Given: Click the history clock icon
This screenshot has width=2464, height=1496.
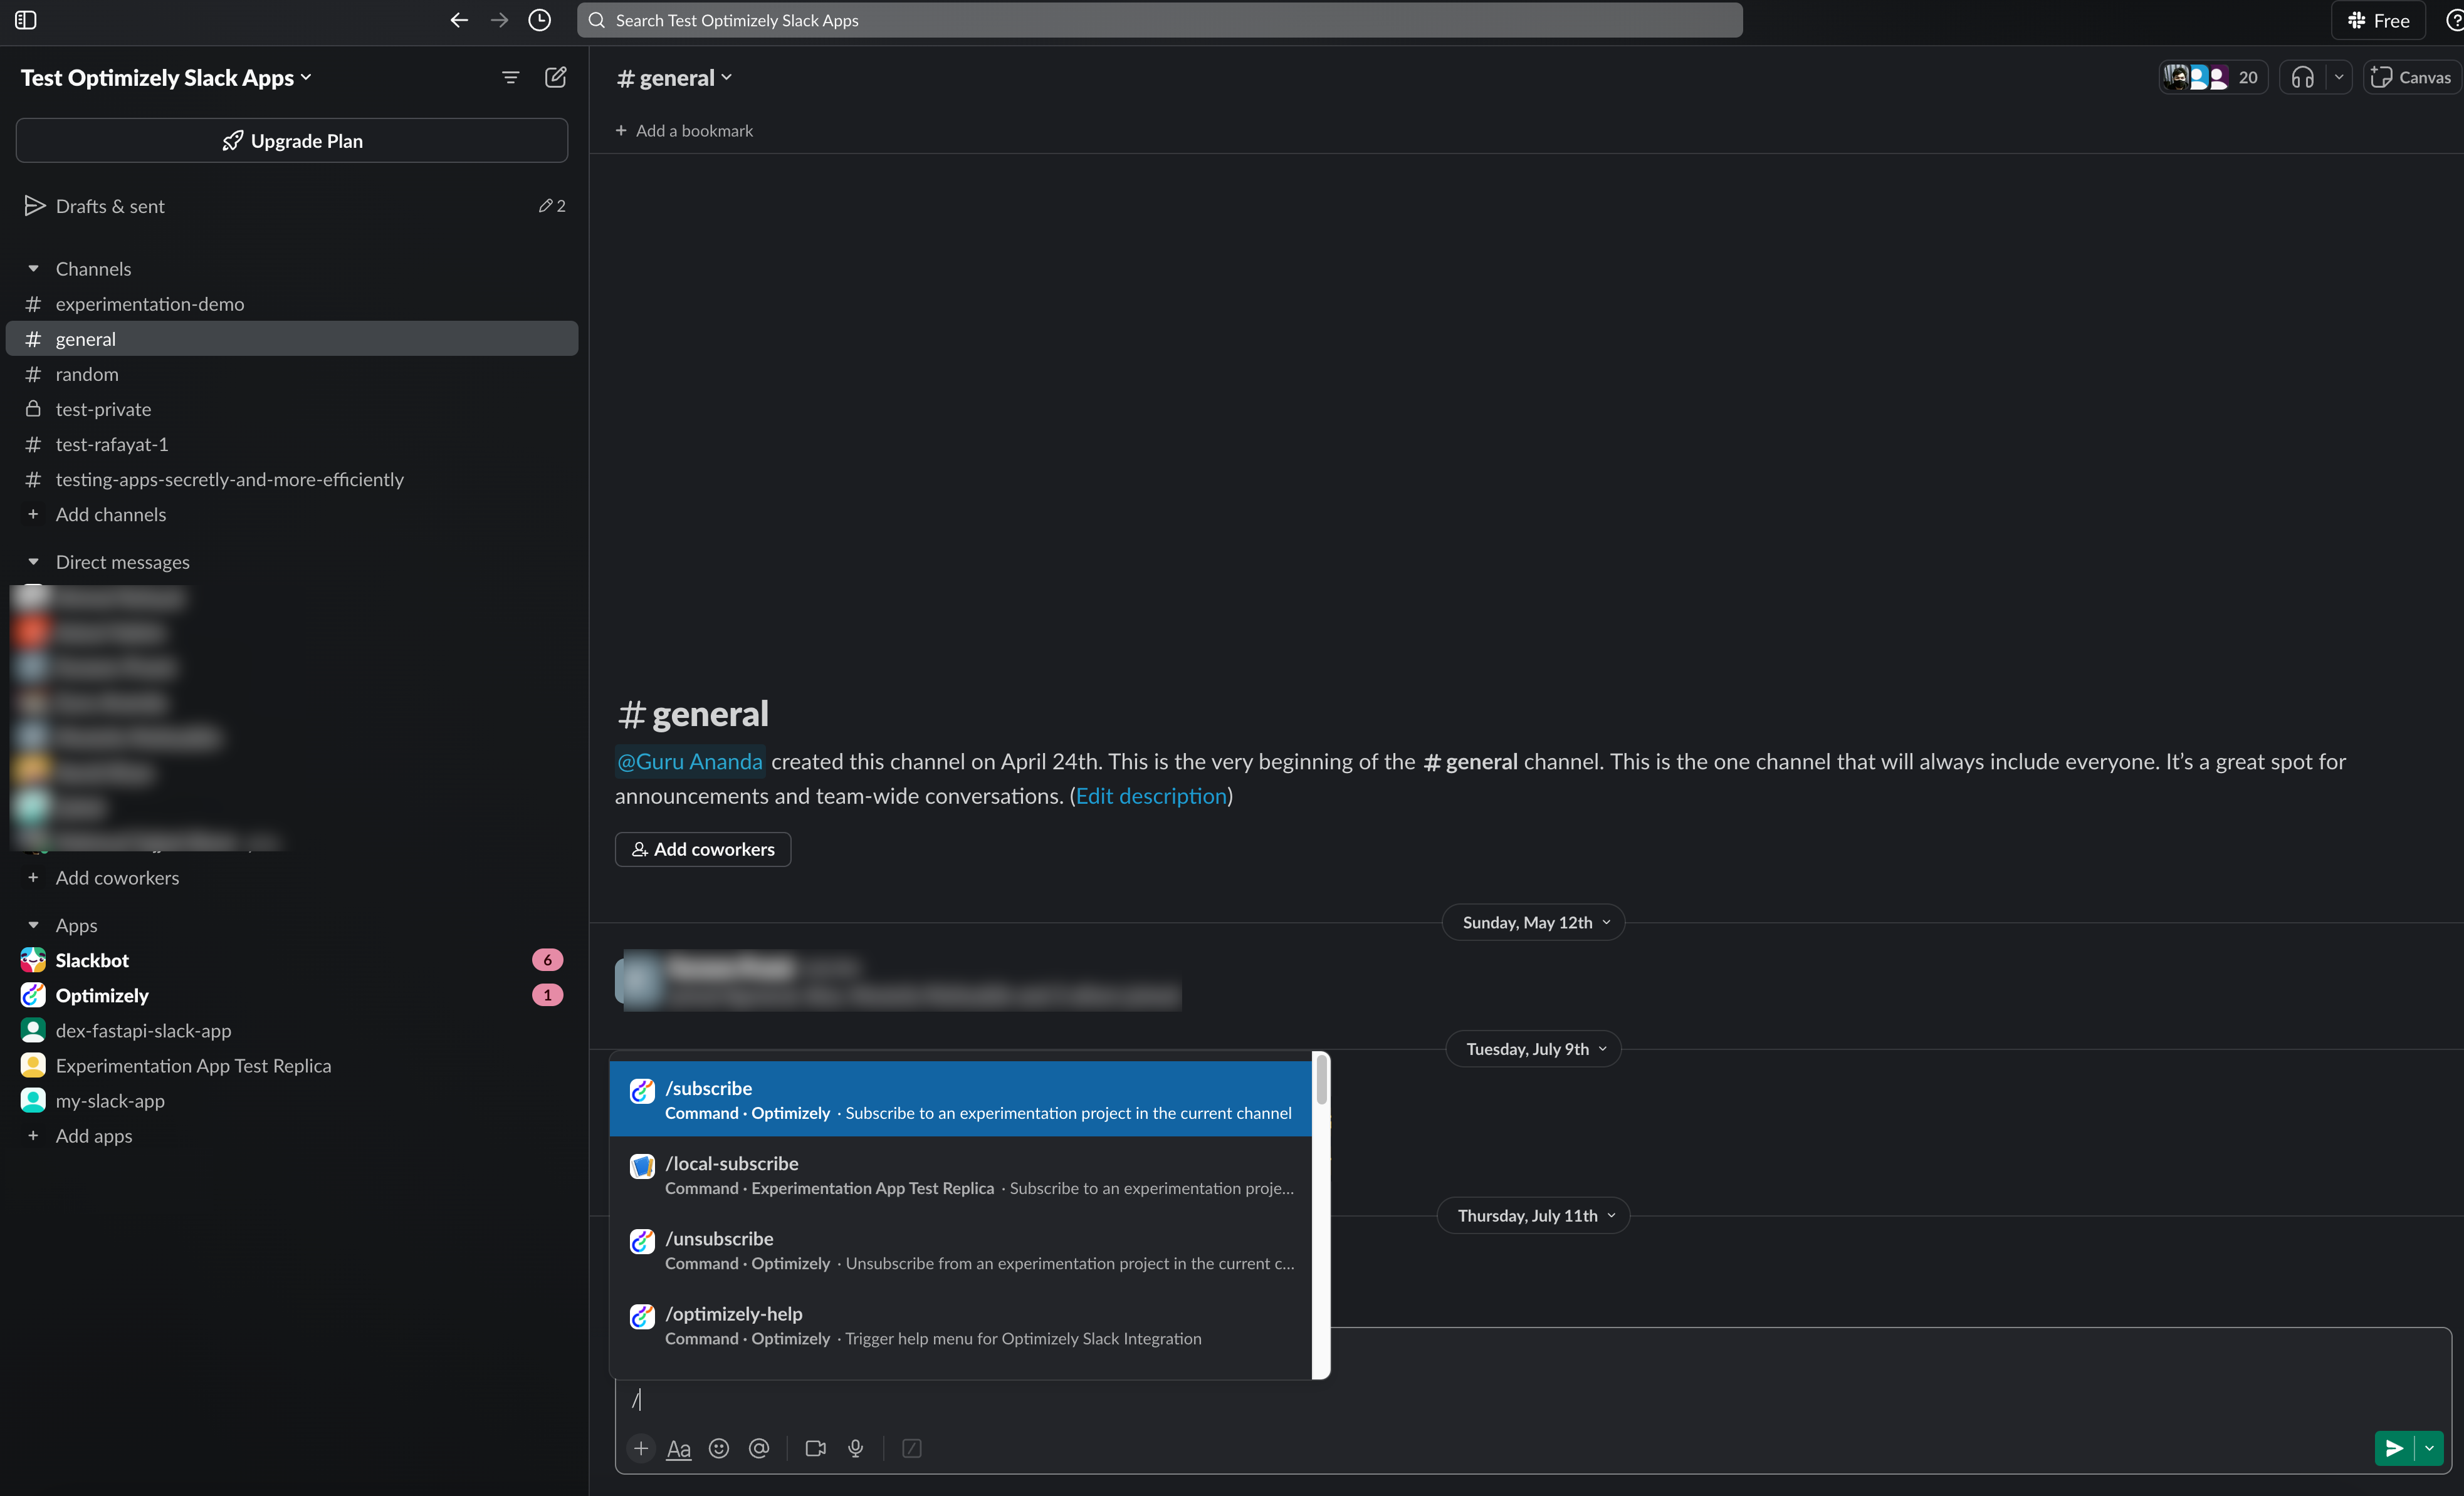Looking at the screenshot, I should [x=539, y=20].
